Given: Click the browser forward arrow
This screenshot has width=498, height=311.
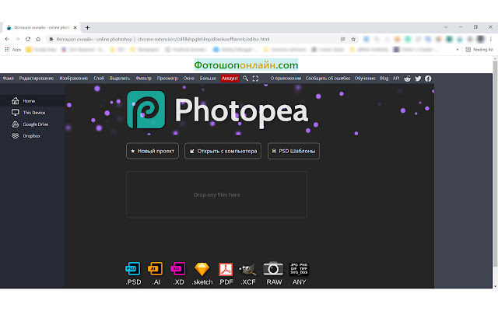Looking at the screenshot, I should 17,39.
